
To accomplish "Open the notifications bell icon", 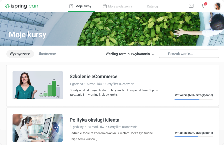I will click(204, 6).
